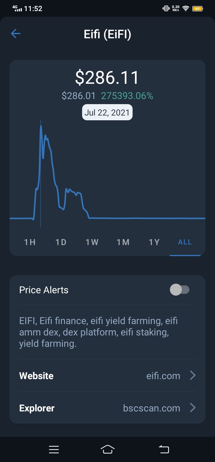Open the eifi.com website link
The width and height of the screenshot is (215, 462).
(x=163, y=376)
